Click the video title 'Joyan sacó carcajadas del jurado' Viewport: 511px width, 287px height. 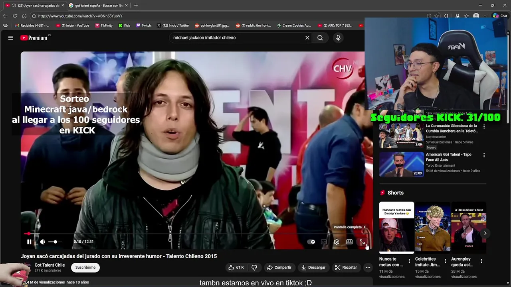(119, 256)
